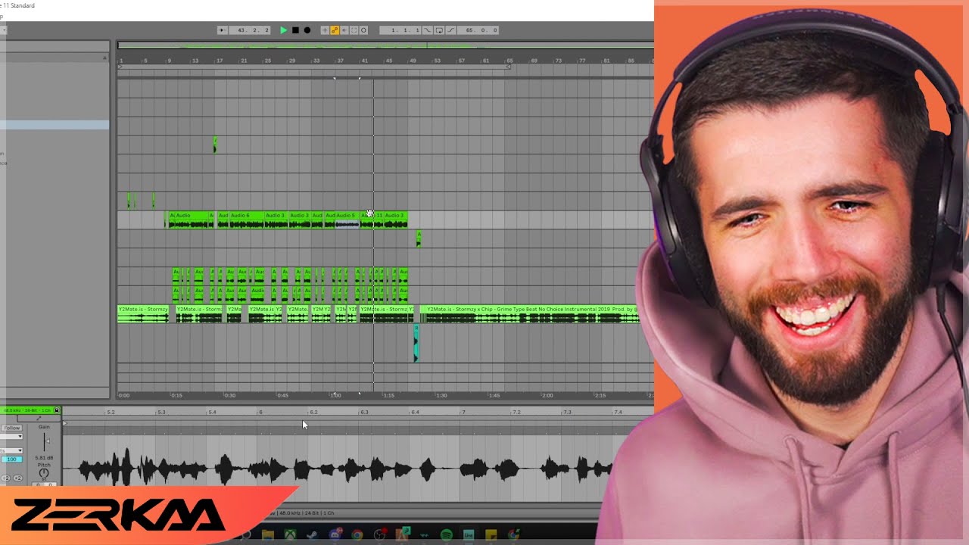The height and width of the screenshot is (545, 969).
Task: Select the Audio 11 clip in arrangement
Action: [372, 220]
